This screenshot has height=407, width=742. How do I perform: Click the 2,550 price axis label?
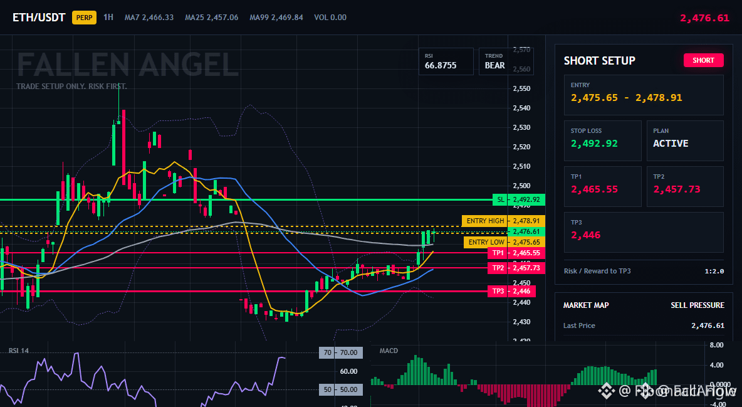point(521,88)
